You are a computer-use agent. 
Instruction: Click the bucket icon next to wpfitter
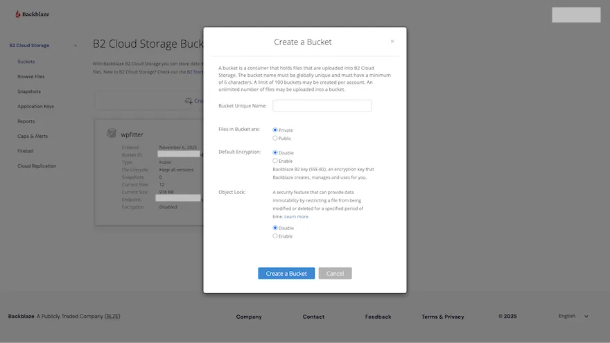point(112,133)
